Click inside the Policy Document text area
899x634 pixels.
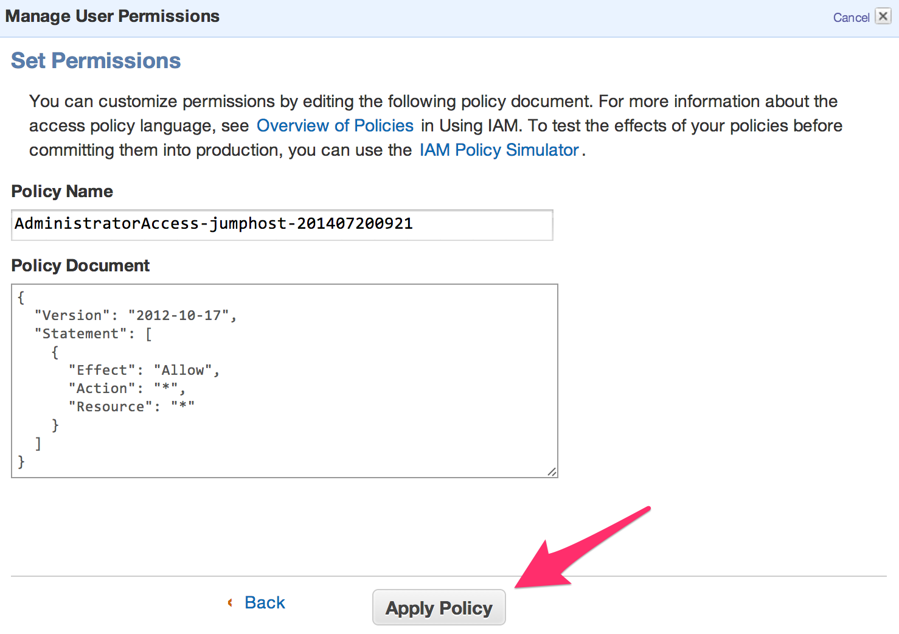click(x=285, y=381)
